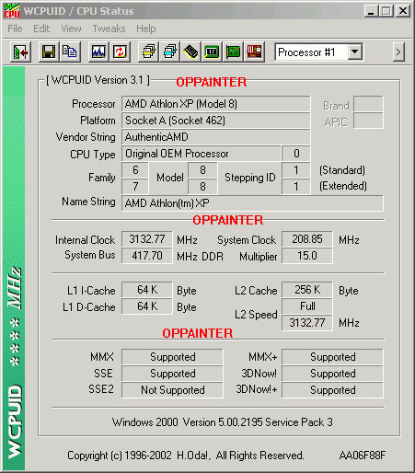Click the green circuit card icon
The width and height of the screenshot is (415, 473).
point(233,52)
